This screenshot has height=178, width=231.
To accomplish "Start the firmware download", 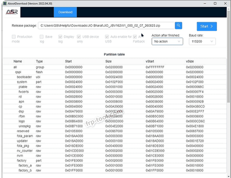I will click(x=207, y=27).
